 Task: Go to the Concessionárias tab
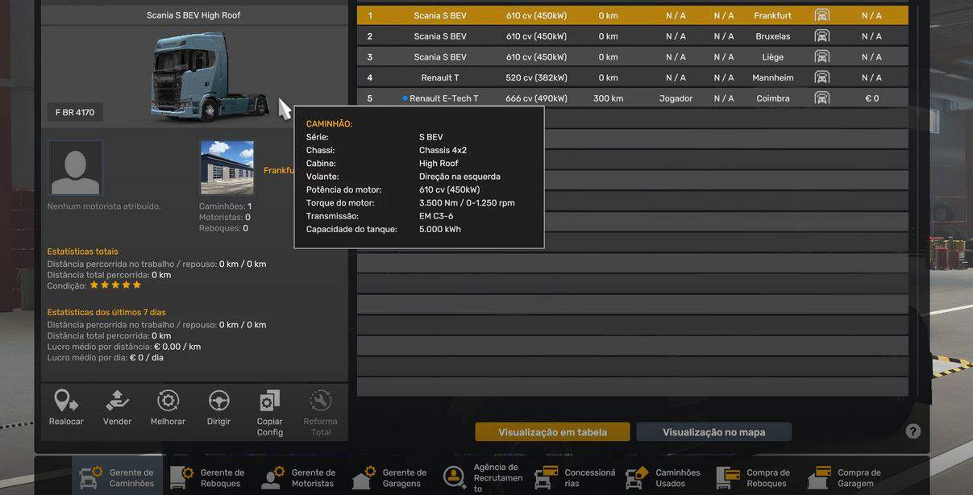574,477
